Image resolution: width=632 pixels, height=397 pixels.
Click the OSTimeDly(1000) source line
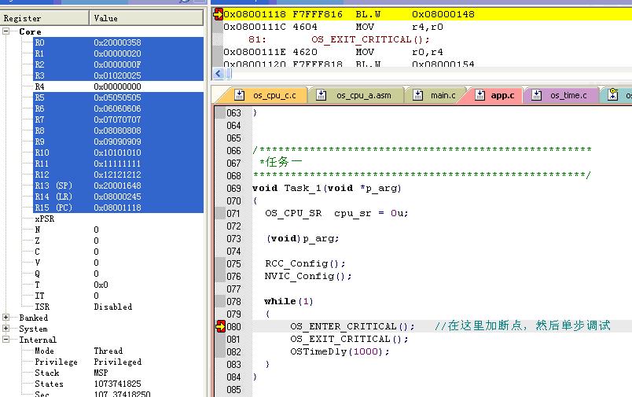(x=340, y=351)
